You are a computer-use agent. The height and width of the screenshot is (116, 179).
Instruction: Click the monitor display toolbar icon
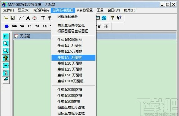coord(98,18)
